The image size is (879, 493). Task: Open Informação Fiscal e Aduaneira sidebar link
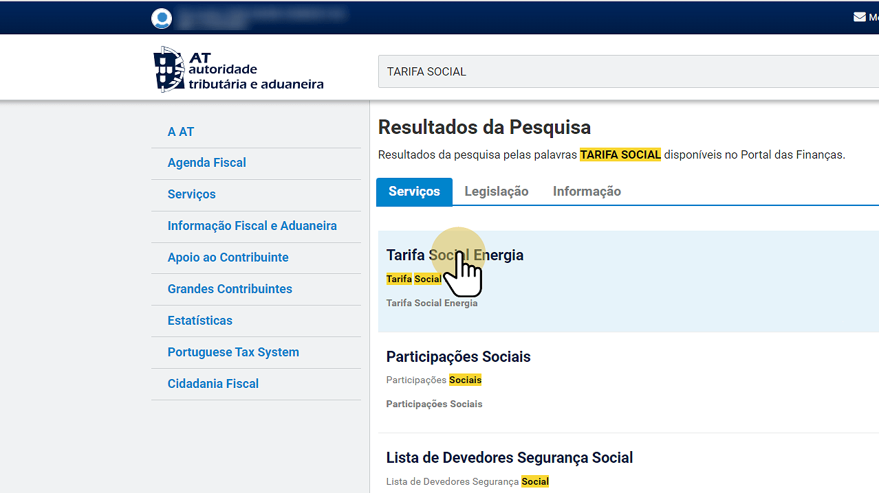(252, 226)
